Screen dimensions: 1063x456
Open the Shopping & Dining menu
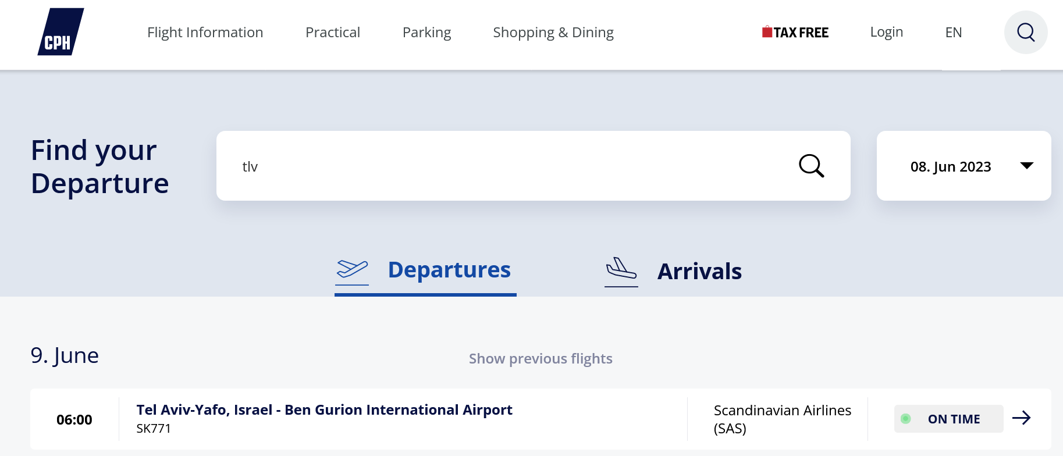coord(553,33)
